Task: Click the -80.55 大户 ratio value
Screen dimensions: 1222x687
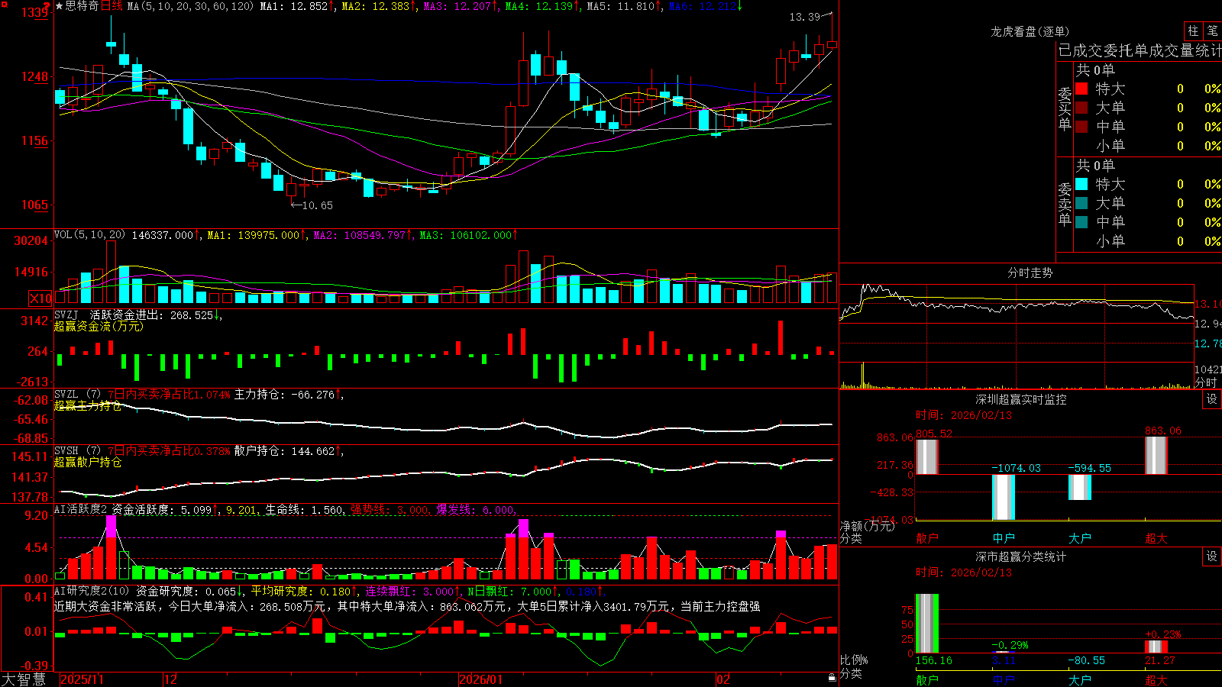Action: click(x=1086, y=660)
